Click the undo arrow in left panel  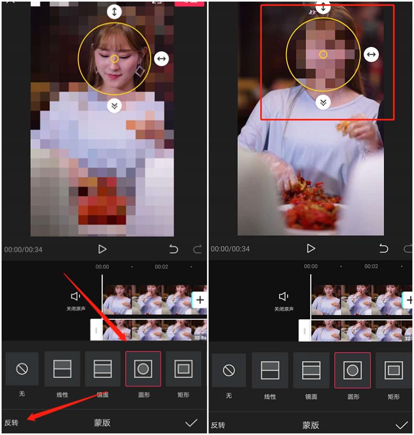coord(175,249)
